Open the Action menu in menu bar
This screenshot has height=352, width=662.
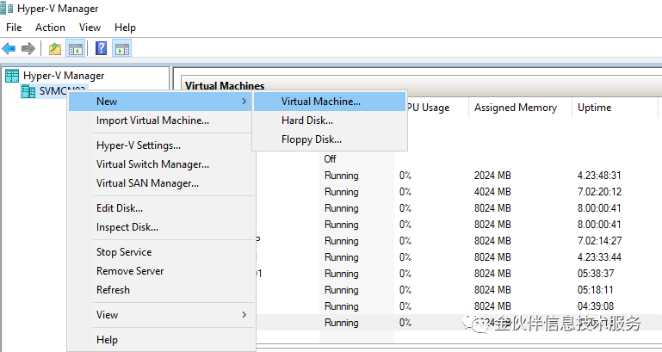(50, 28)
